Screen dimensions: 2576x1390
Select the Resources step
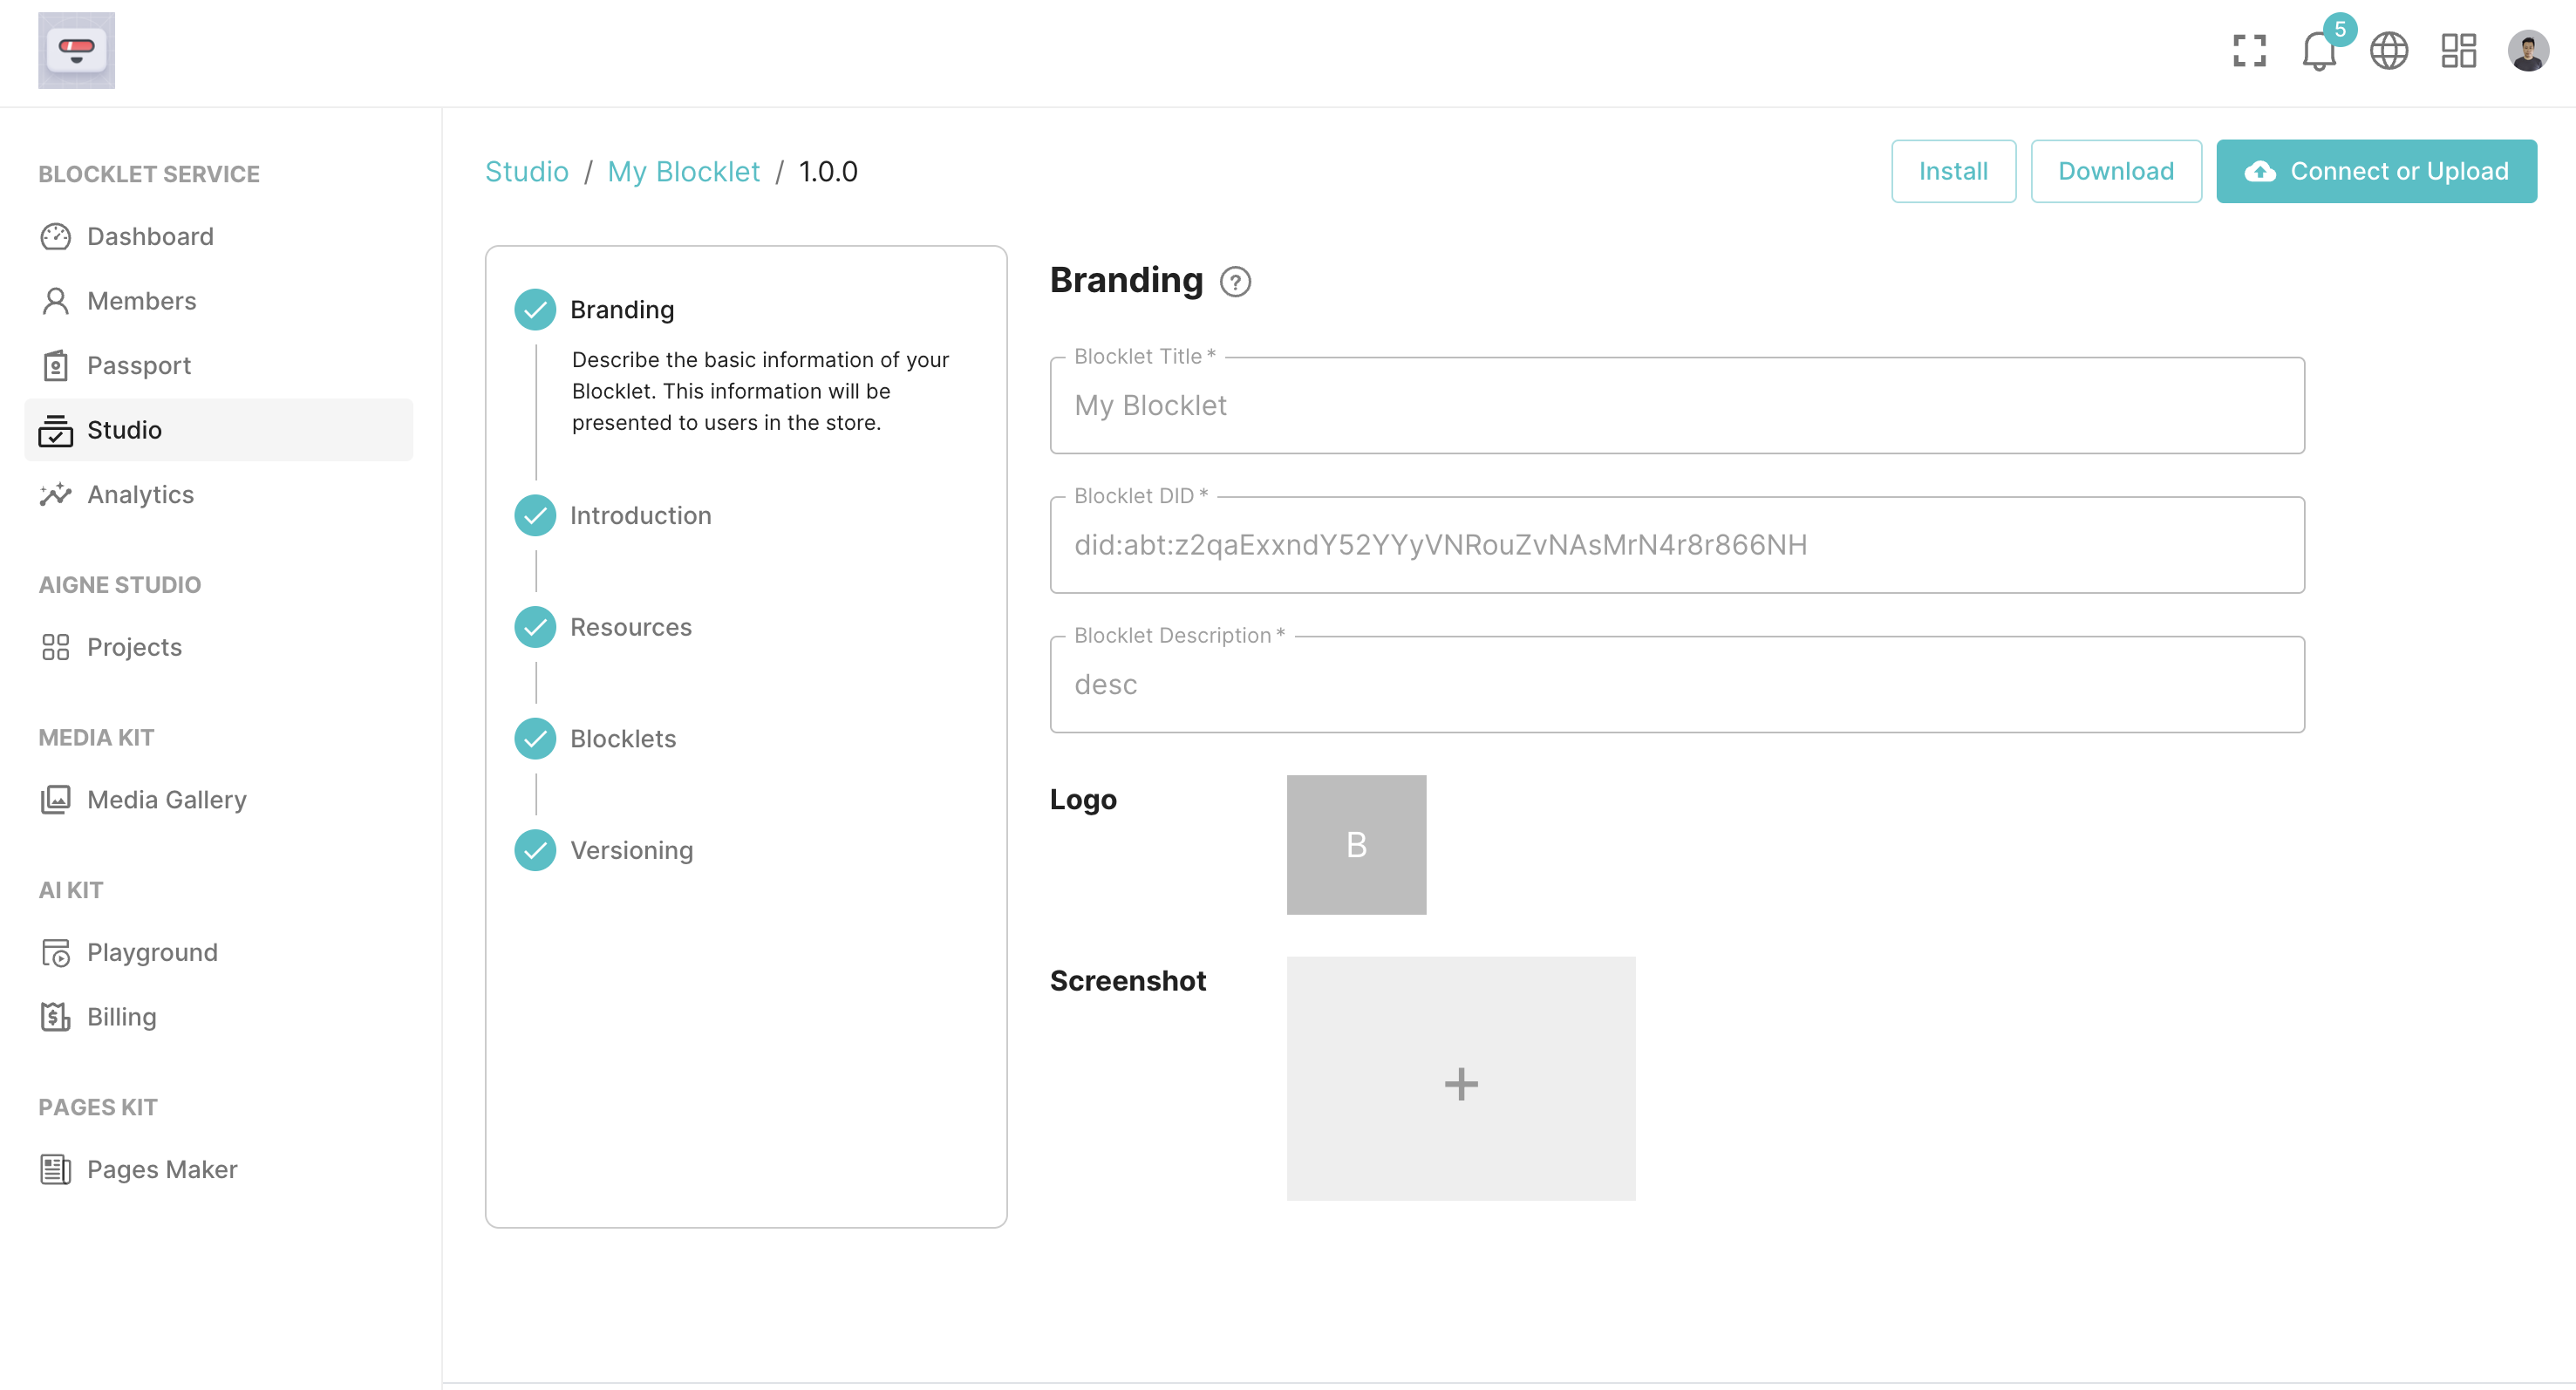[630, 627]
